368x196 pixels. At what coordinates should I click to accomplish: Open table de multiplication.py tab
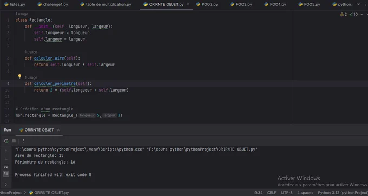[106, 4]
